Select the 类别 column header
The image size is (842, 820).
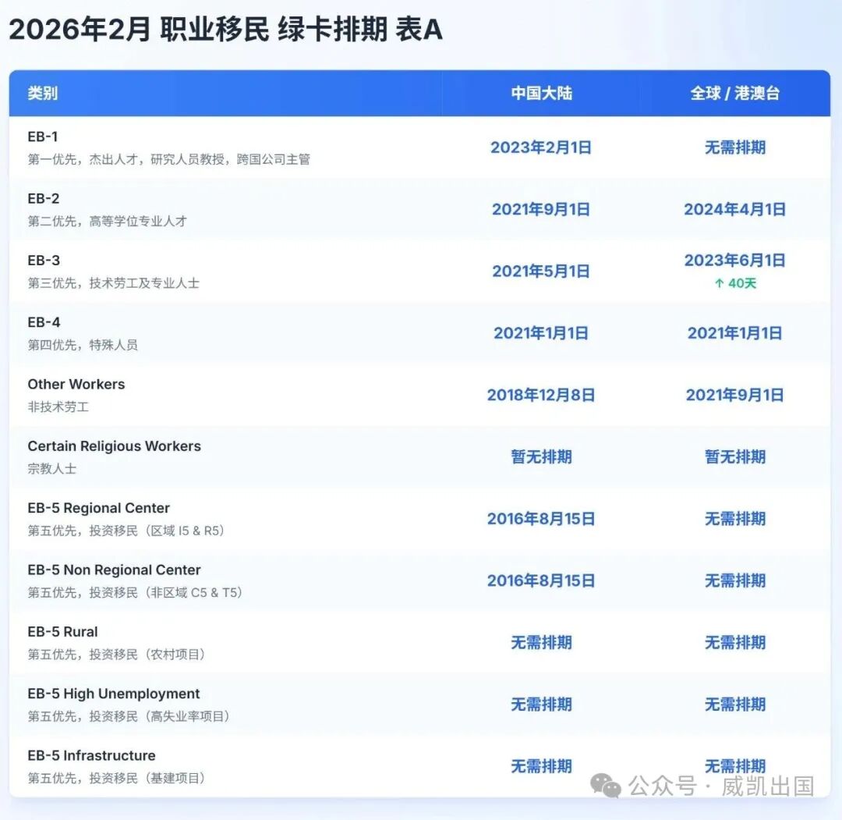coord(42,94)
